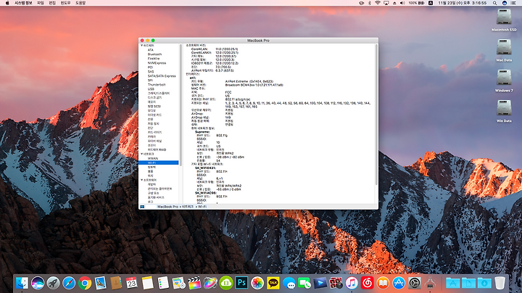Image resolution: width=522 pixels, height=293 pixels.
Task: Select Bluetooth in sidebar list
Action: 155,54
